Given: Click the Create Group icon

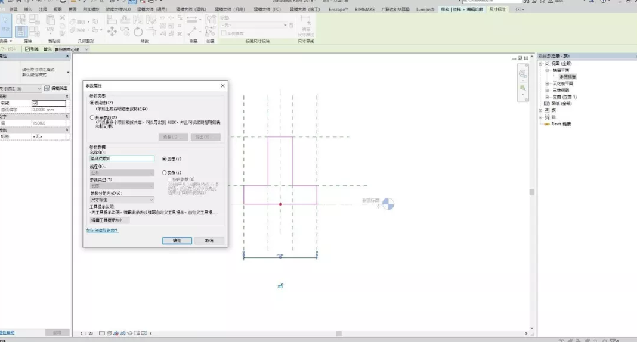Looking at the screenshot, I should click(x=211, y=20).
